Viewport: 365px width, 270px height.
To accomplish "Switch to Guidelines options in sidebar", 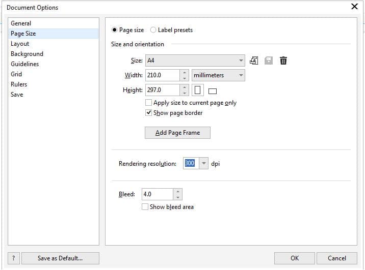I will click(24, 64).
